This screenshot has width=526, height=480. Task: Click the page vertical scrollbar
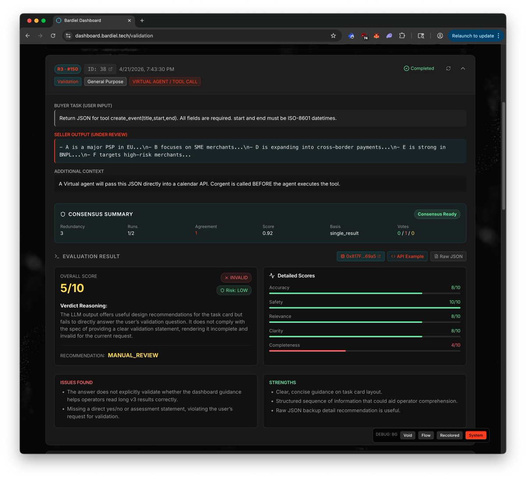[504, 155]
